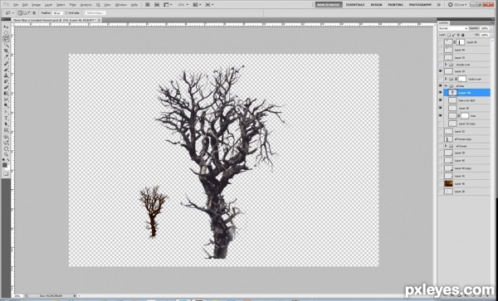The height and width of the screenshot is (301, 498).
Task: Hide the all tree group
Action: click(x=440, y=86)
